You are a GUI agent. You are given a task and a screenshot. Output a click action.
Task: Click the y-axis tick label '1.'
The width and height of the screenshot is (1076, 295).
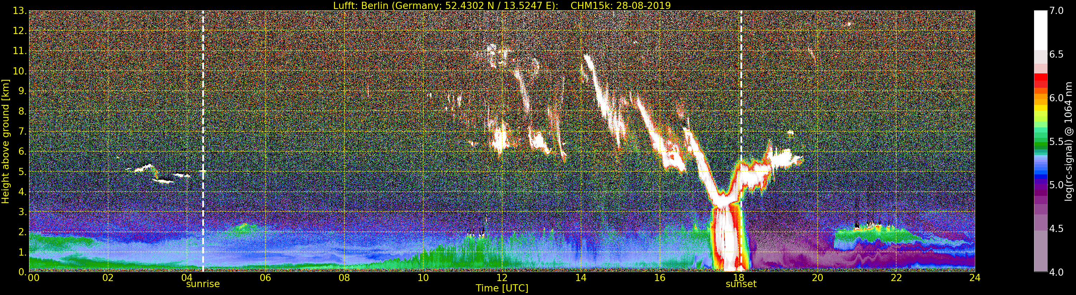click(22, 252)
